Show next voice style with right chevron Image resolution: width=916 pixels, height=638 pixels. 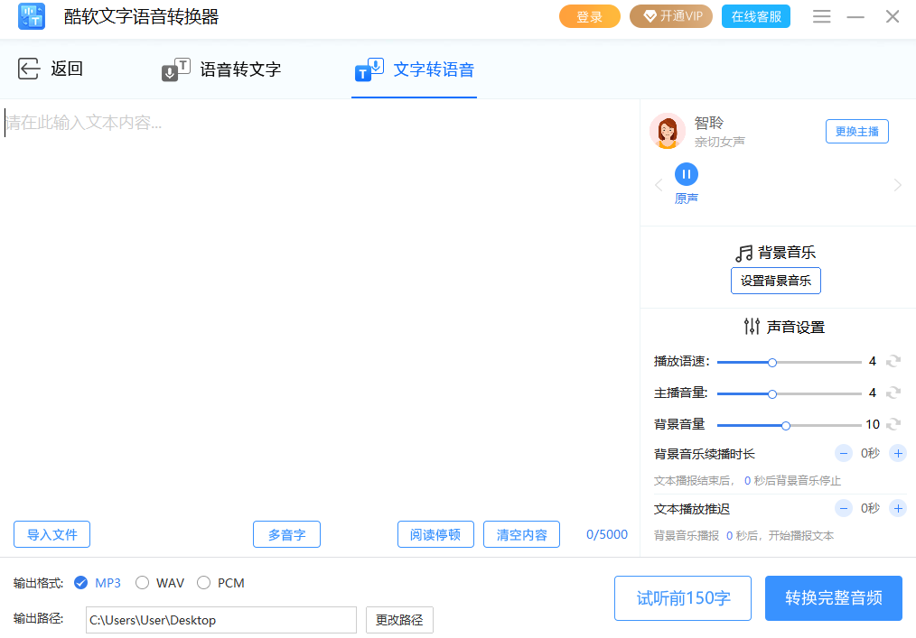click(x=898, y=185)
